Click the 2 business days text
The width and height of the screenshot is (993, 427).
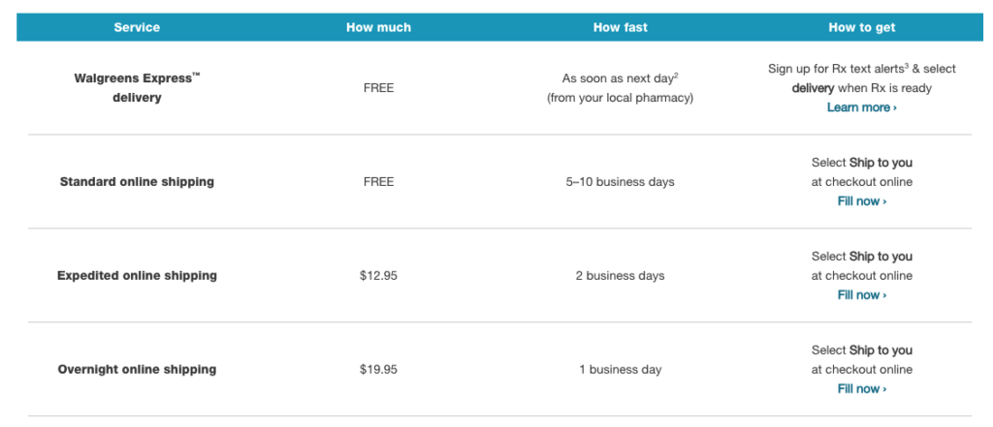(620, 276)
